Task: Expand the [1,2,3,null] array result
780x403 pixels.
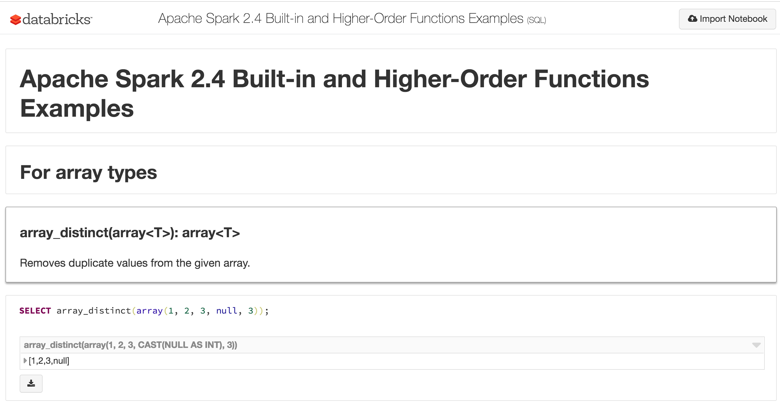Action: click(25, 360)
